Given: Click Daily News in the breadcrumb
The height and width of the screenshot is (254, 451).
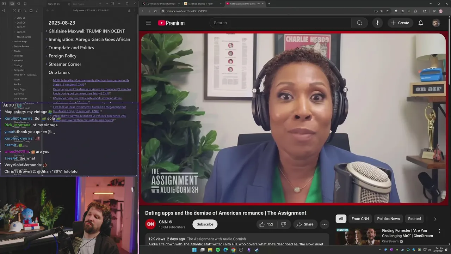Looking at the screenshot, I should coord(78,11).
